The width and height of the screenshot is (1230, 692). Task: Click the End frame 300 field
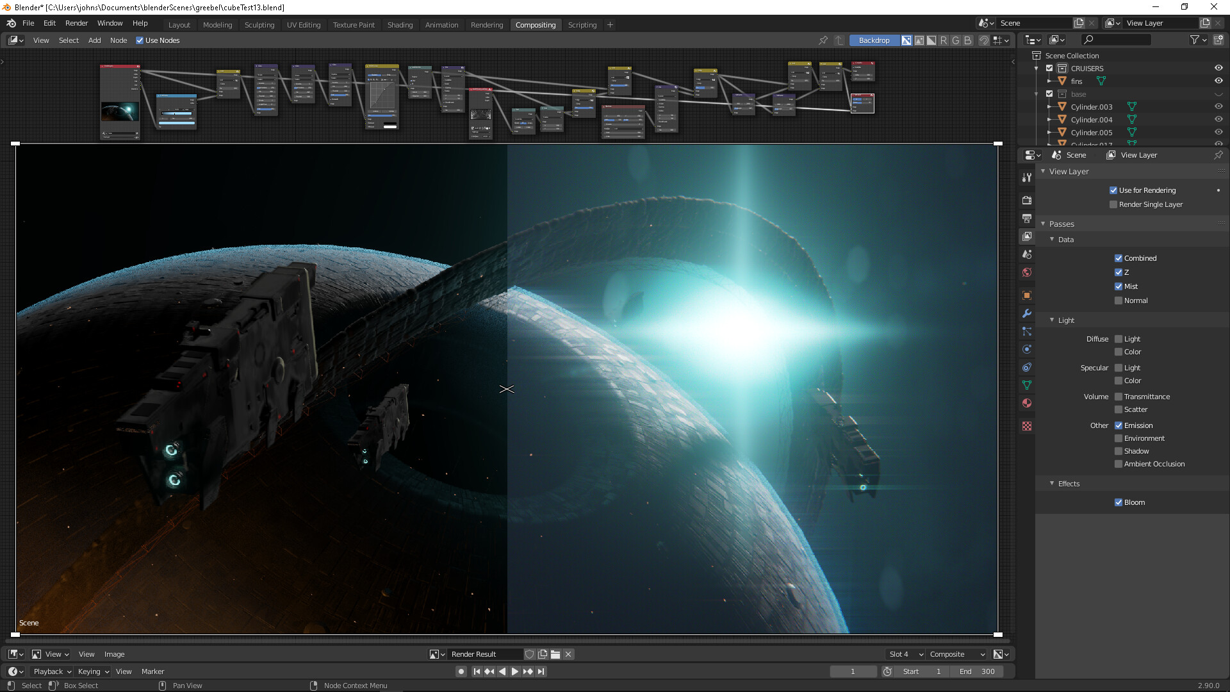point(977,671)
